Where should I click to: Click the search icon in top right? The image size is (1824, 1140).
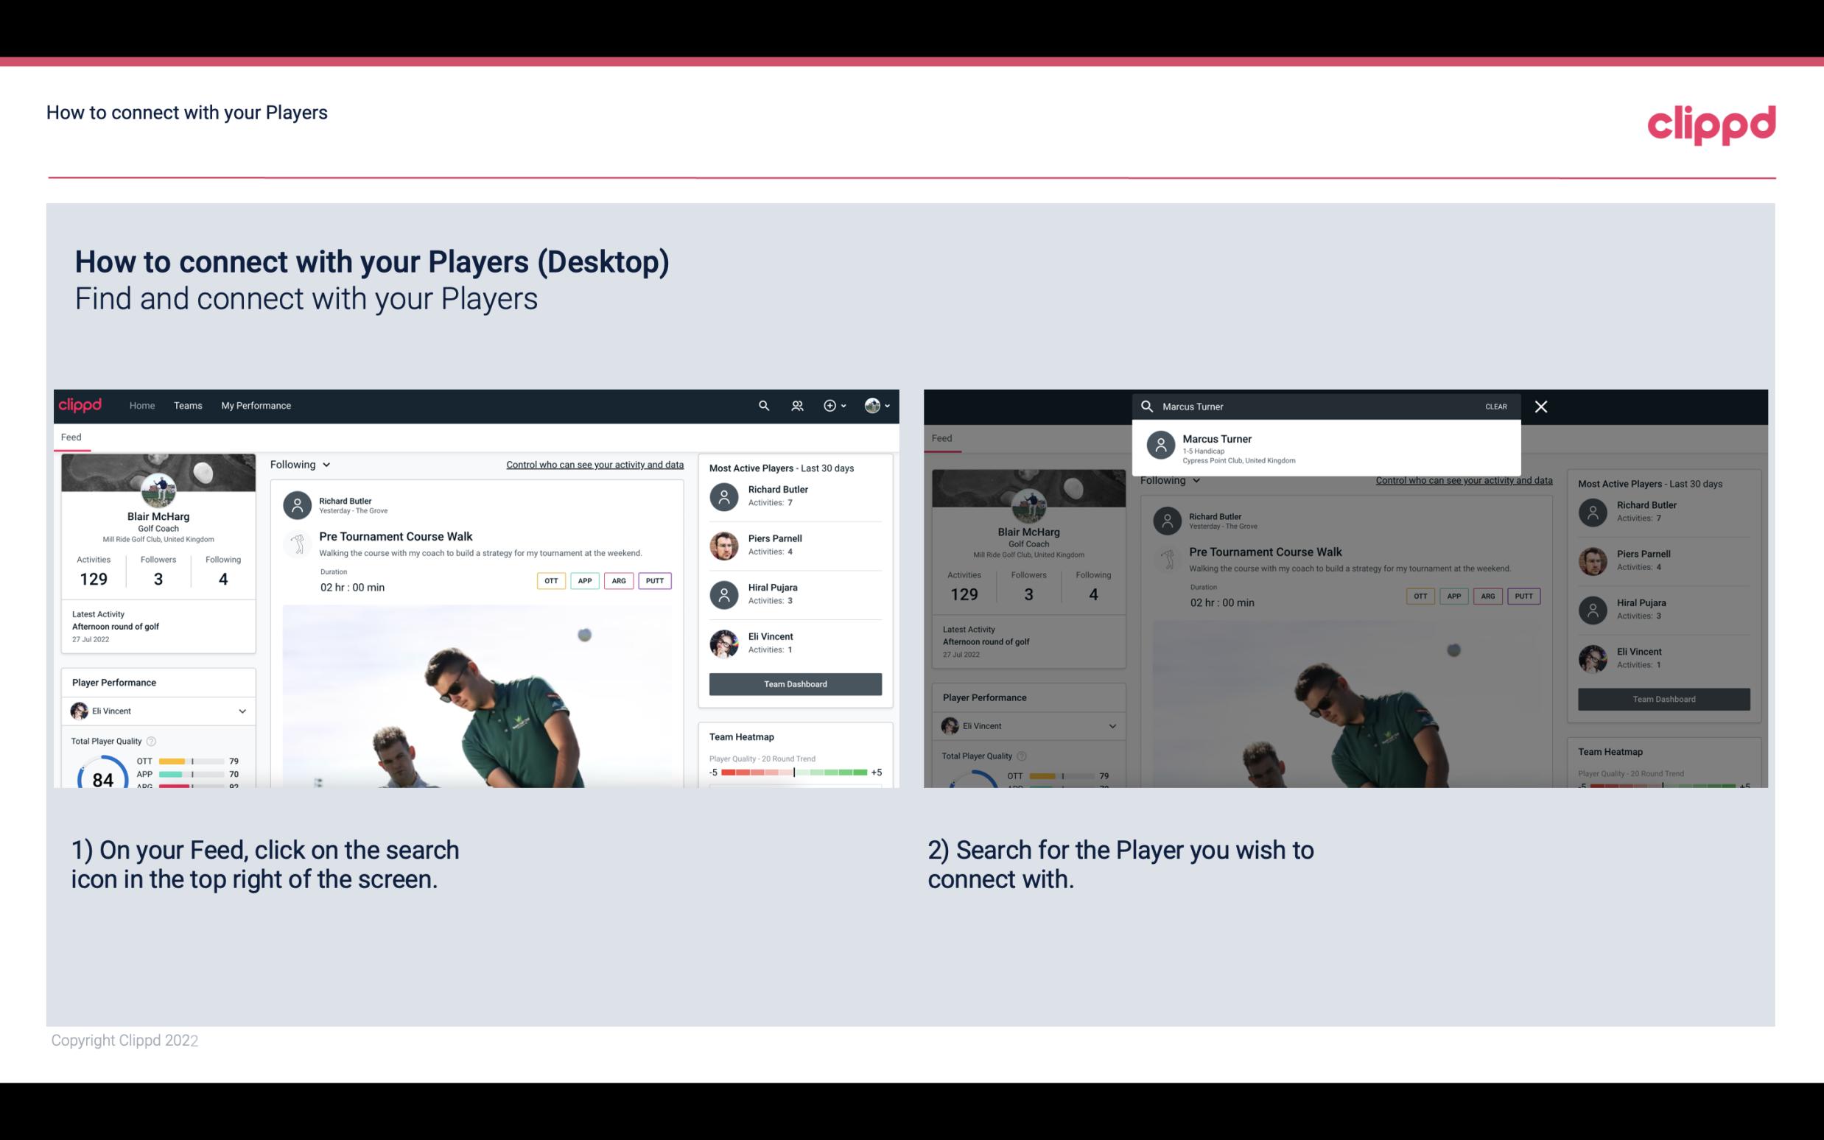pos(762,404)
